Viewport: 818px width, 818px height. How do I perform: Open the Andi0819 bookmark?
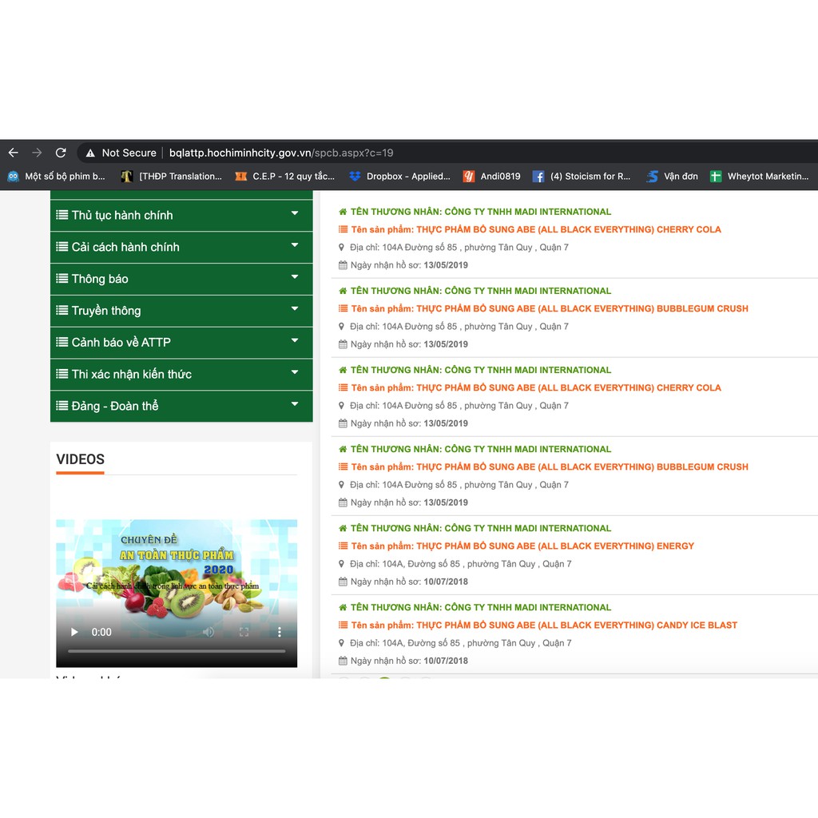pos(492,177)
